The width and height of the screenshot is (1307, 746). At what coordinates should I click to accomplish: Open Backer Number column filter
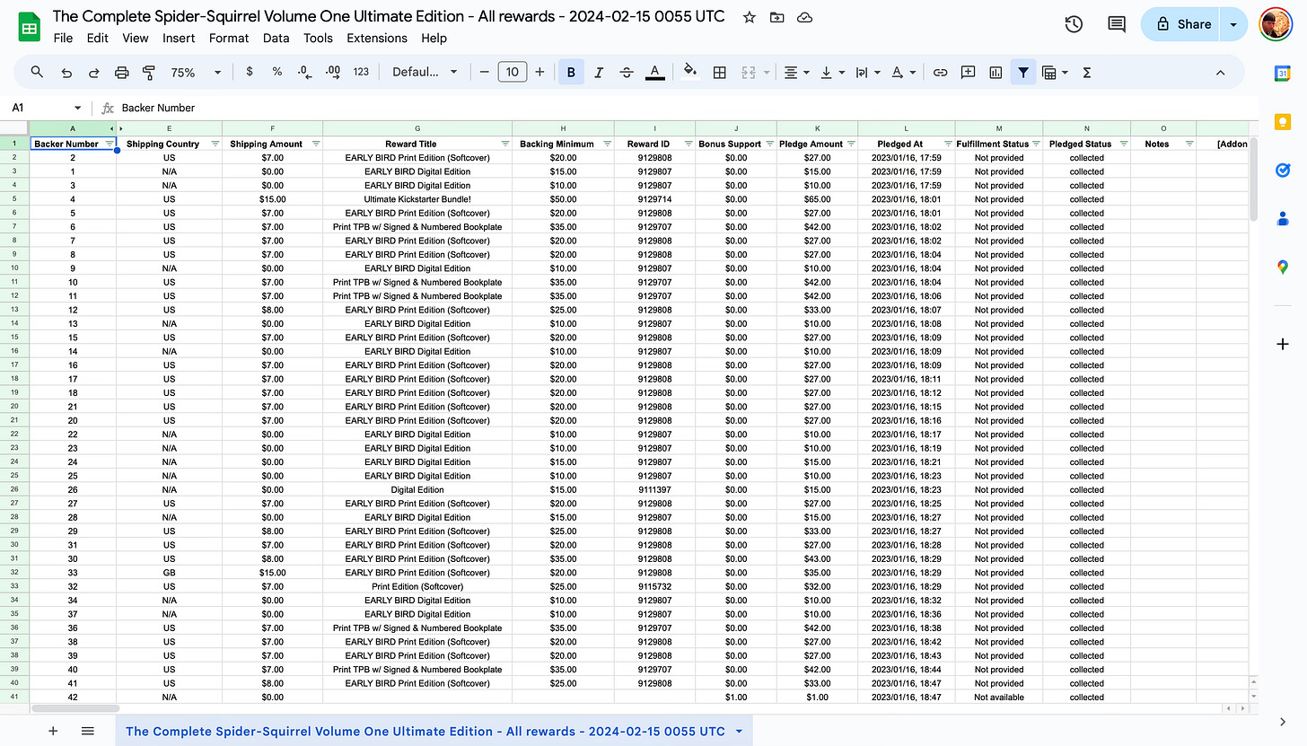(x=110, y=144)
